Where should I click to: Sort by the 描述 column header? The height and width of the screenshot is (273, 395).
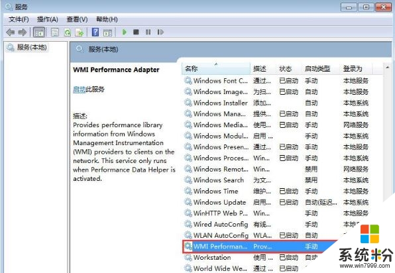coord(264,68)
